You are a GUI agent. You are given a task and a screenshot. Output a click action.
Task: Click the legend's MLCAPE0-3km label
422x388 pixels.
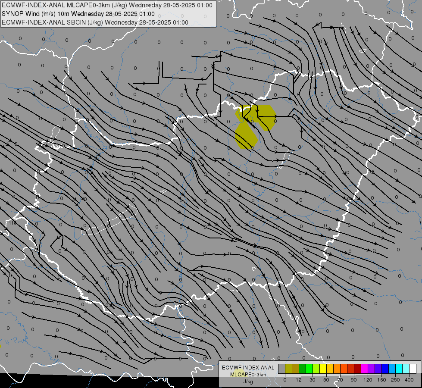tap(248, 375)
